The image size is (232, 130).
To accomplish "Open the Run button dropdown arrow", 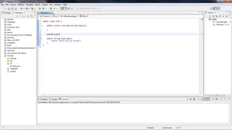I will pyautogui.click(x=29, y=9).
